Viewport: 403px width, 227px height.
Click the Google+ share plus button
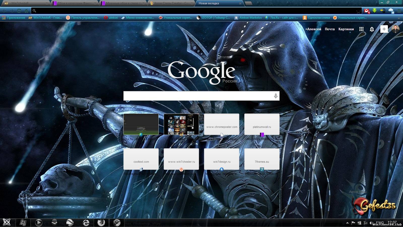[x=384, y=29]
